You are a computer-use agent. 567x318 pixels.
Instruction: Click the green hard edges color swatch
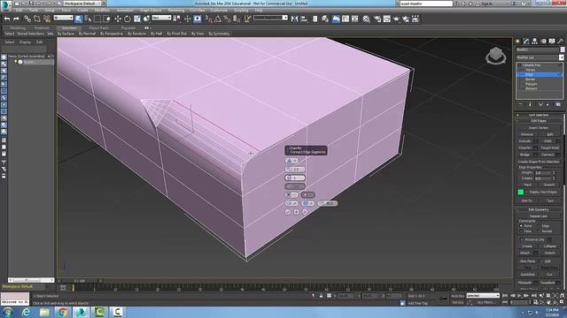[521, 193]
